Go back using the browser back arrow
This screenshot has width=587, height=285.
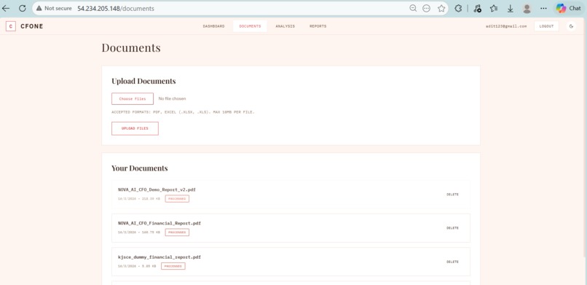pyautogui.click(x=6, y=8)
